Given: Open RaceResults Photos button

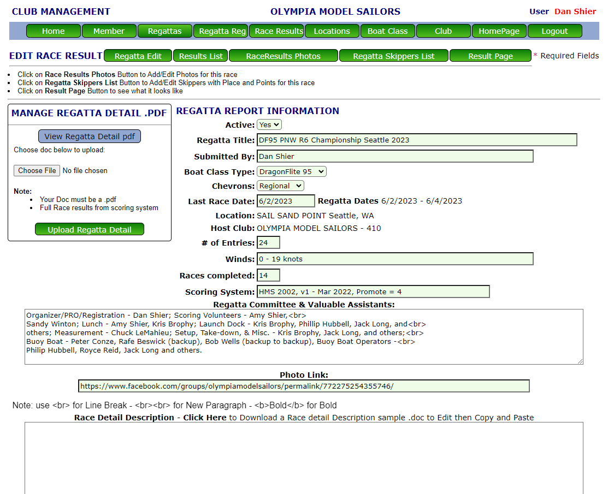Looking at the screenshot, I should (x=284, y=56).
